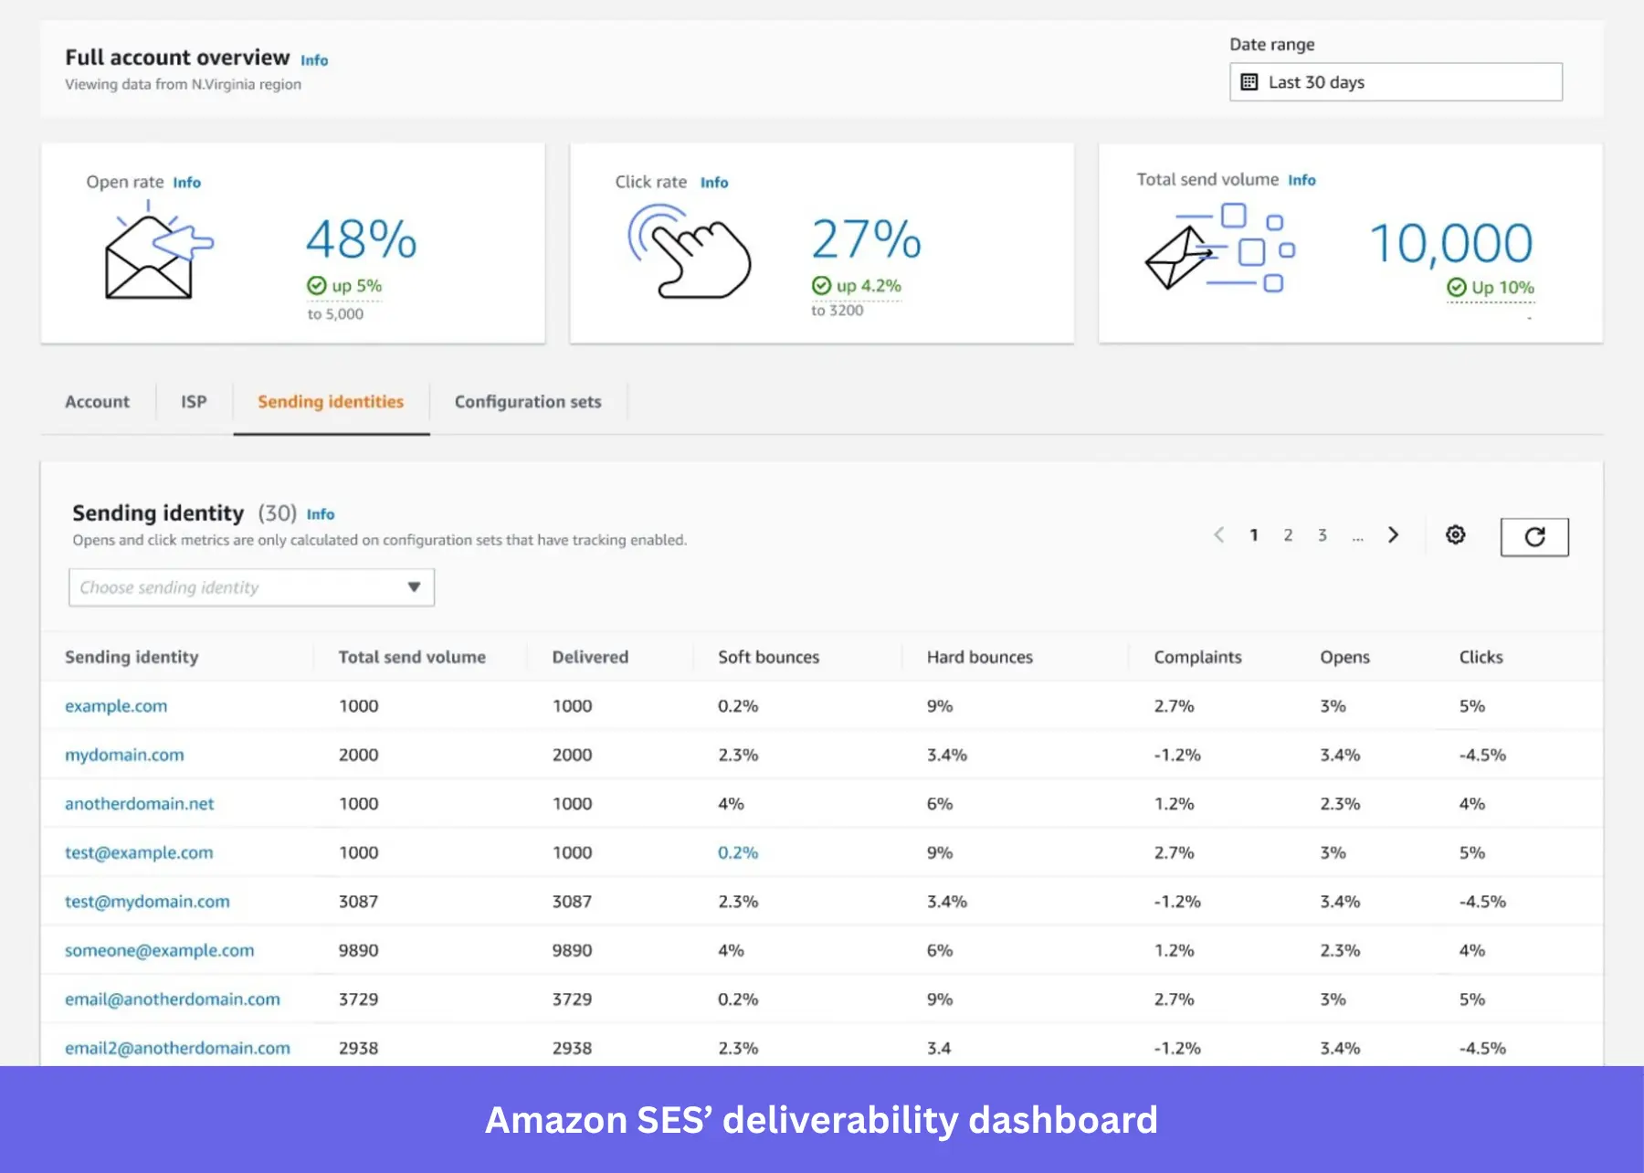
Task: Open the test@mydomain.com identity link
Action: [147, 902]
